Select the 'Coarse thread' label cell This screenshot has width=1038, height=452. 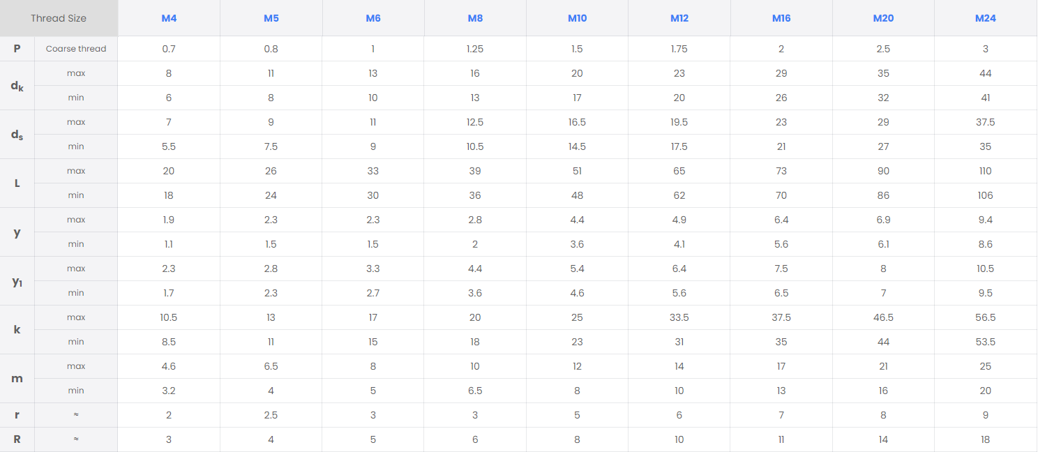(76, 49)
